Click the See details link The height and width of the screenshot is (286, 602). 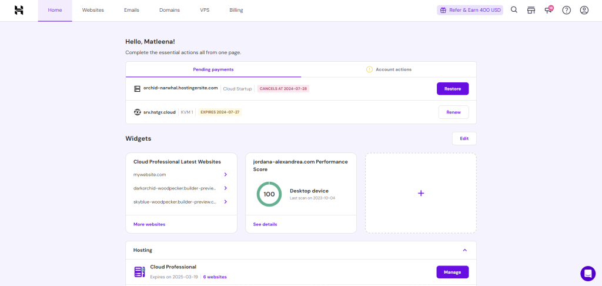click(265, 224)
